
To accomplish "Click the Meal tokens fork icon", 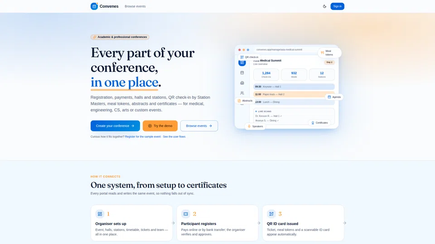I will [322, 52].
